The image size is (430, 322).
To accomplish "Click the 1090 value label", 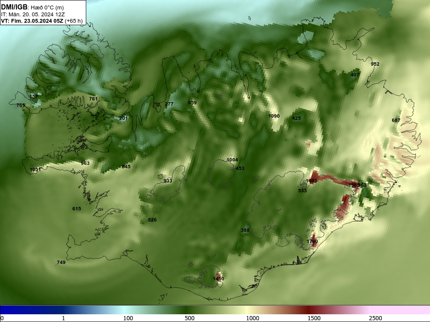I will [274, 116].
